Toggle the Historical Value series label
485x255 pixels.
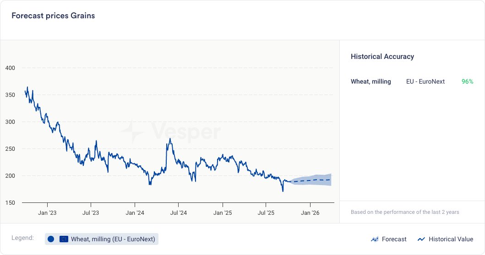[451, 239]
